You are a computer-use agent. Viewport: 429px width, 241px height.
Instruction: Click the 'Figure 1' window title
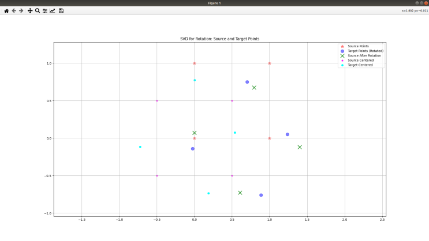click(214, 3)
